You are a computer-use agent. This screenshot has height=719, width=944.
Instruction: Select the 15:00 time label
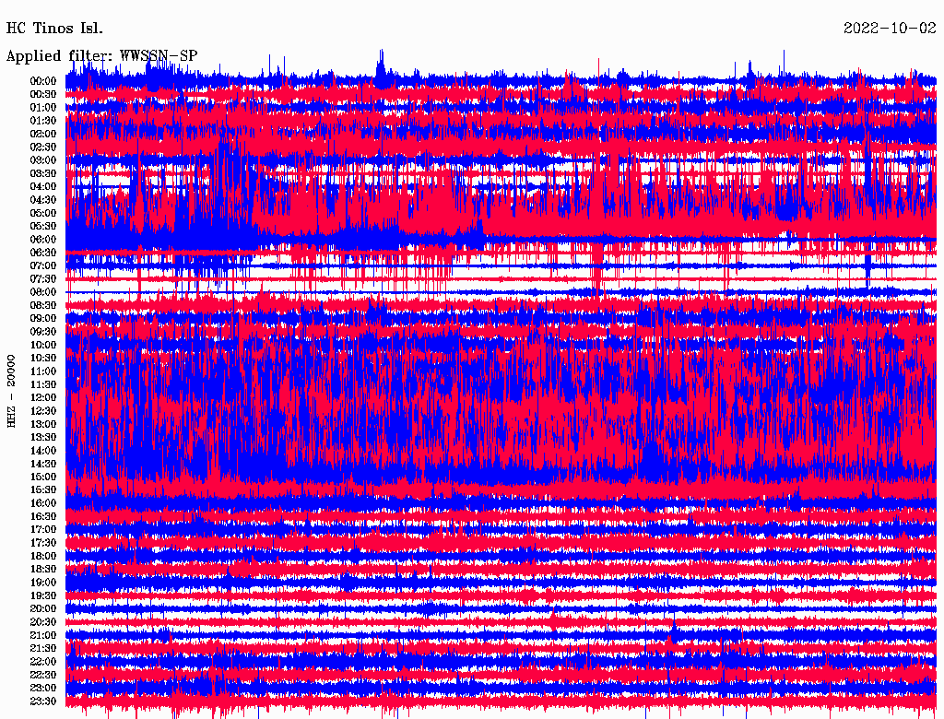pos(43,477)
